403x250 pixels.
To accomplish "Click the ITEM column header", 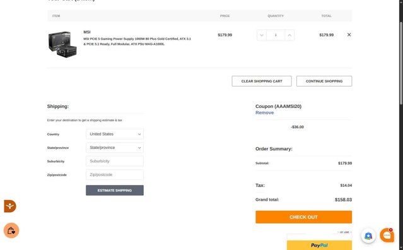I will pyautogui.click(x=56, y=16).
